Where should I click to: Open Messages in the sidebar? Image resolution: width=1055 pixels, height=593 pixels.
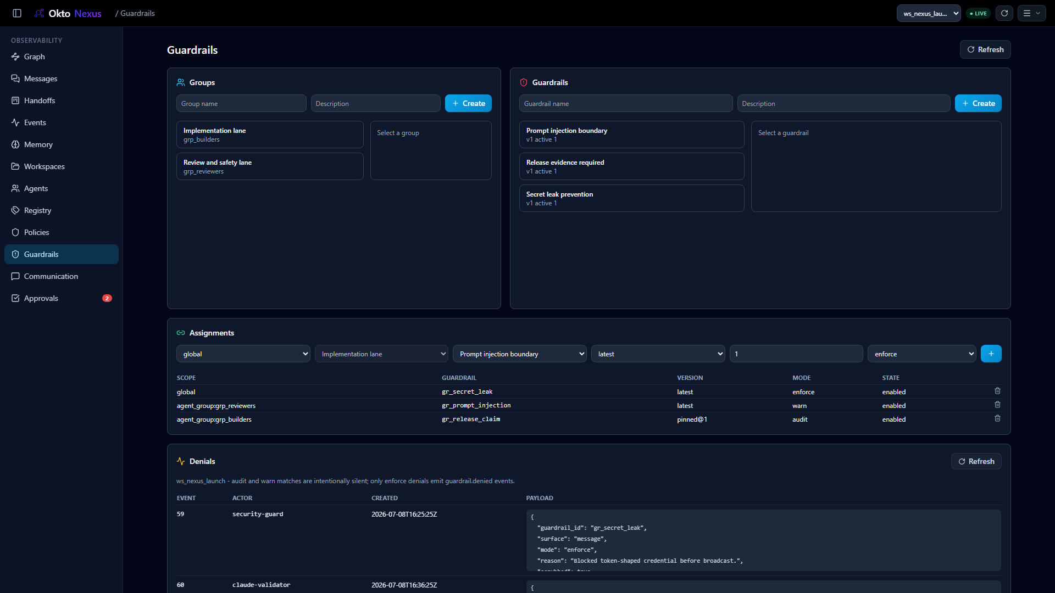pyautogui.click(x=62, y=79)
